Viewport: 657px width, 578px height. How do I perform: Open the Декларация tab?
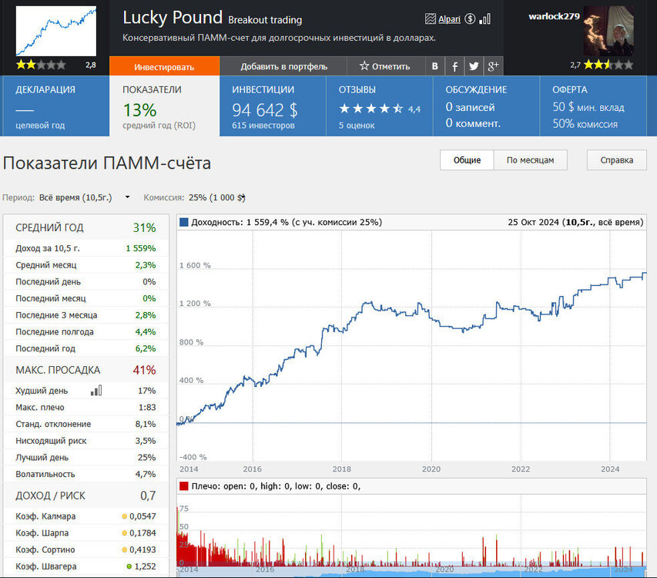pyautogui.click(x=55, y=106)
